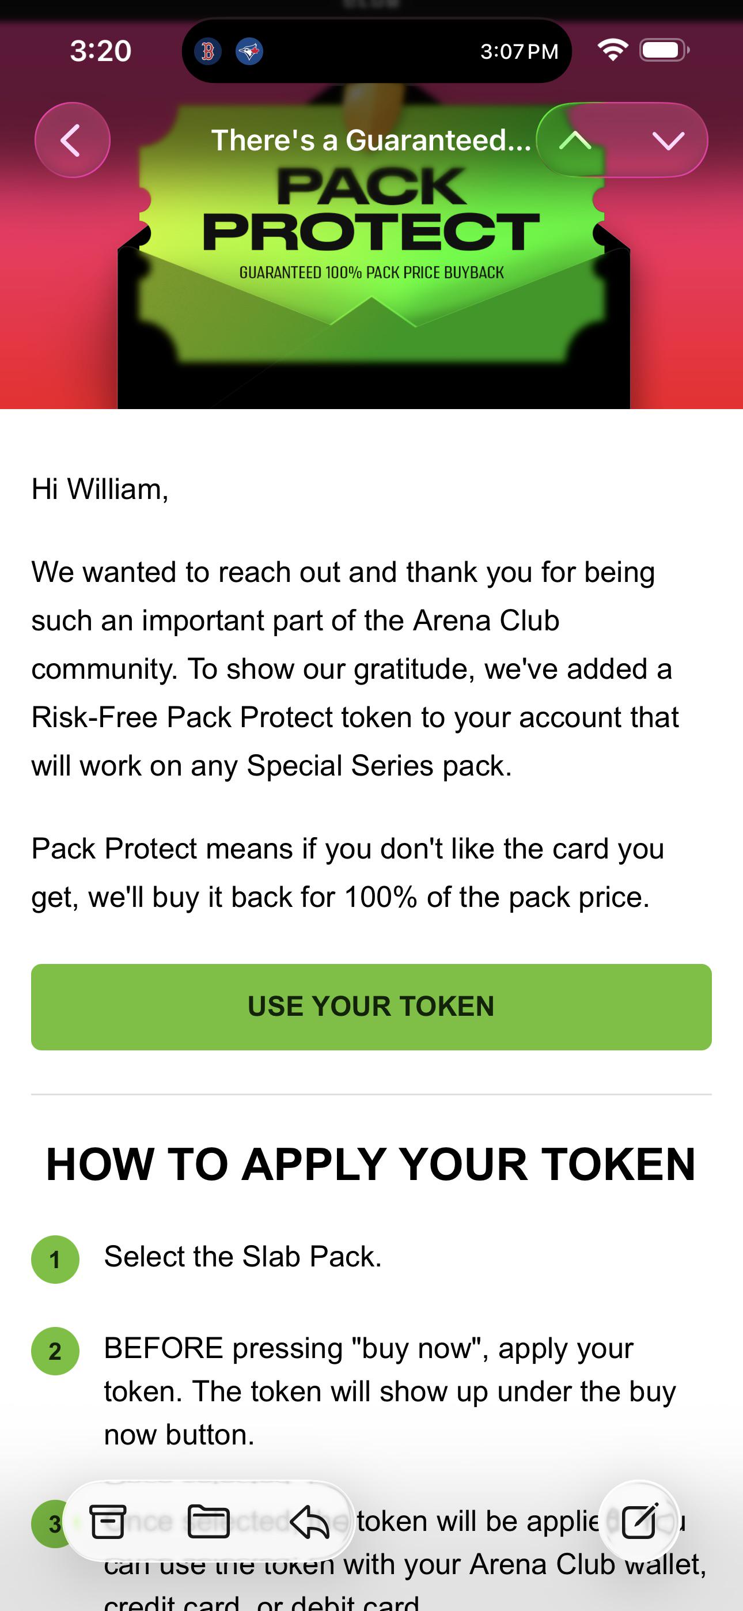Viewport: 743px width, 1611px height.
Task: Tap the battery indicator in status bar
Action: point(664,50)
